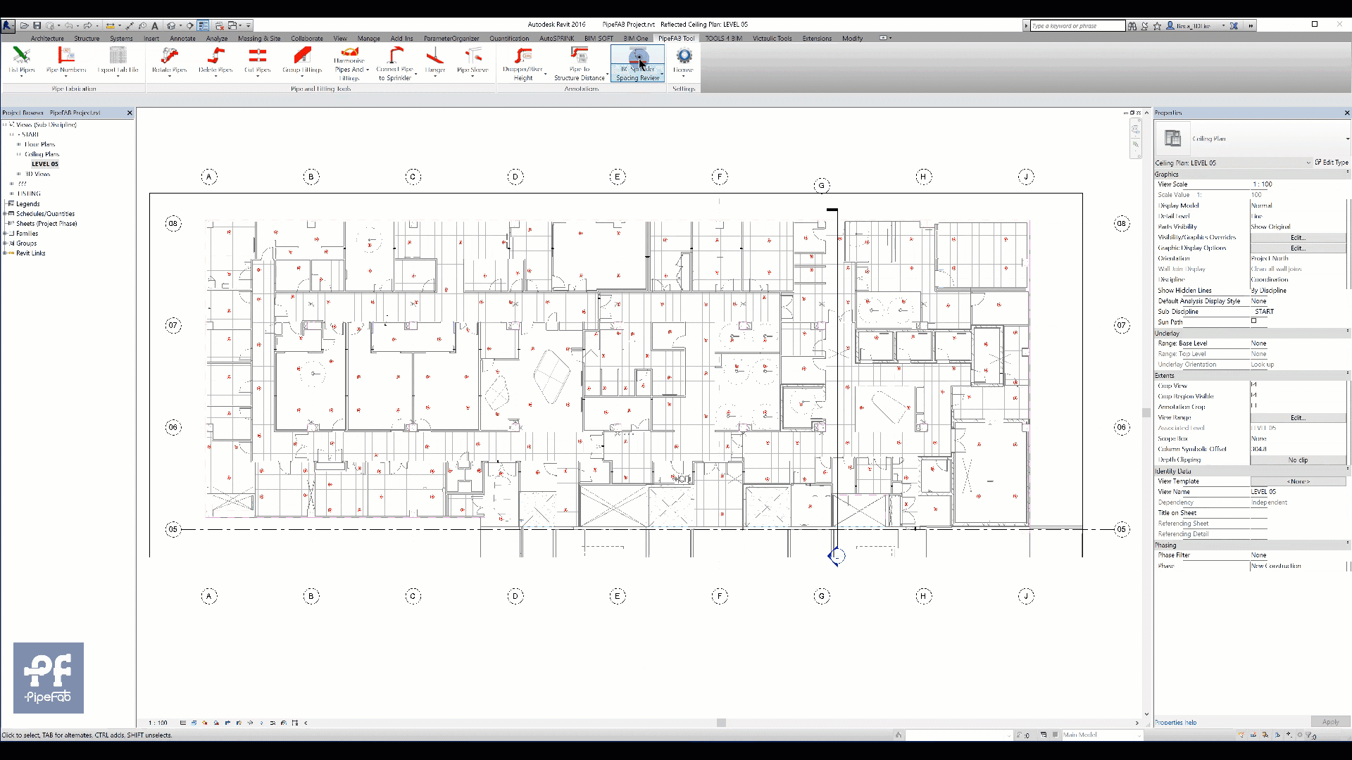
Task: Click the Edit Visibility/Graphics button
Action: click(1297, 236)
